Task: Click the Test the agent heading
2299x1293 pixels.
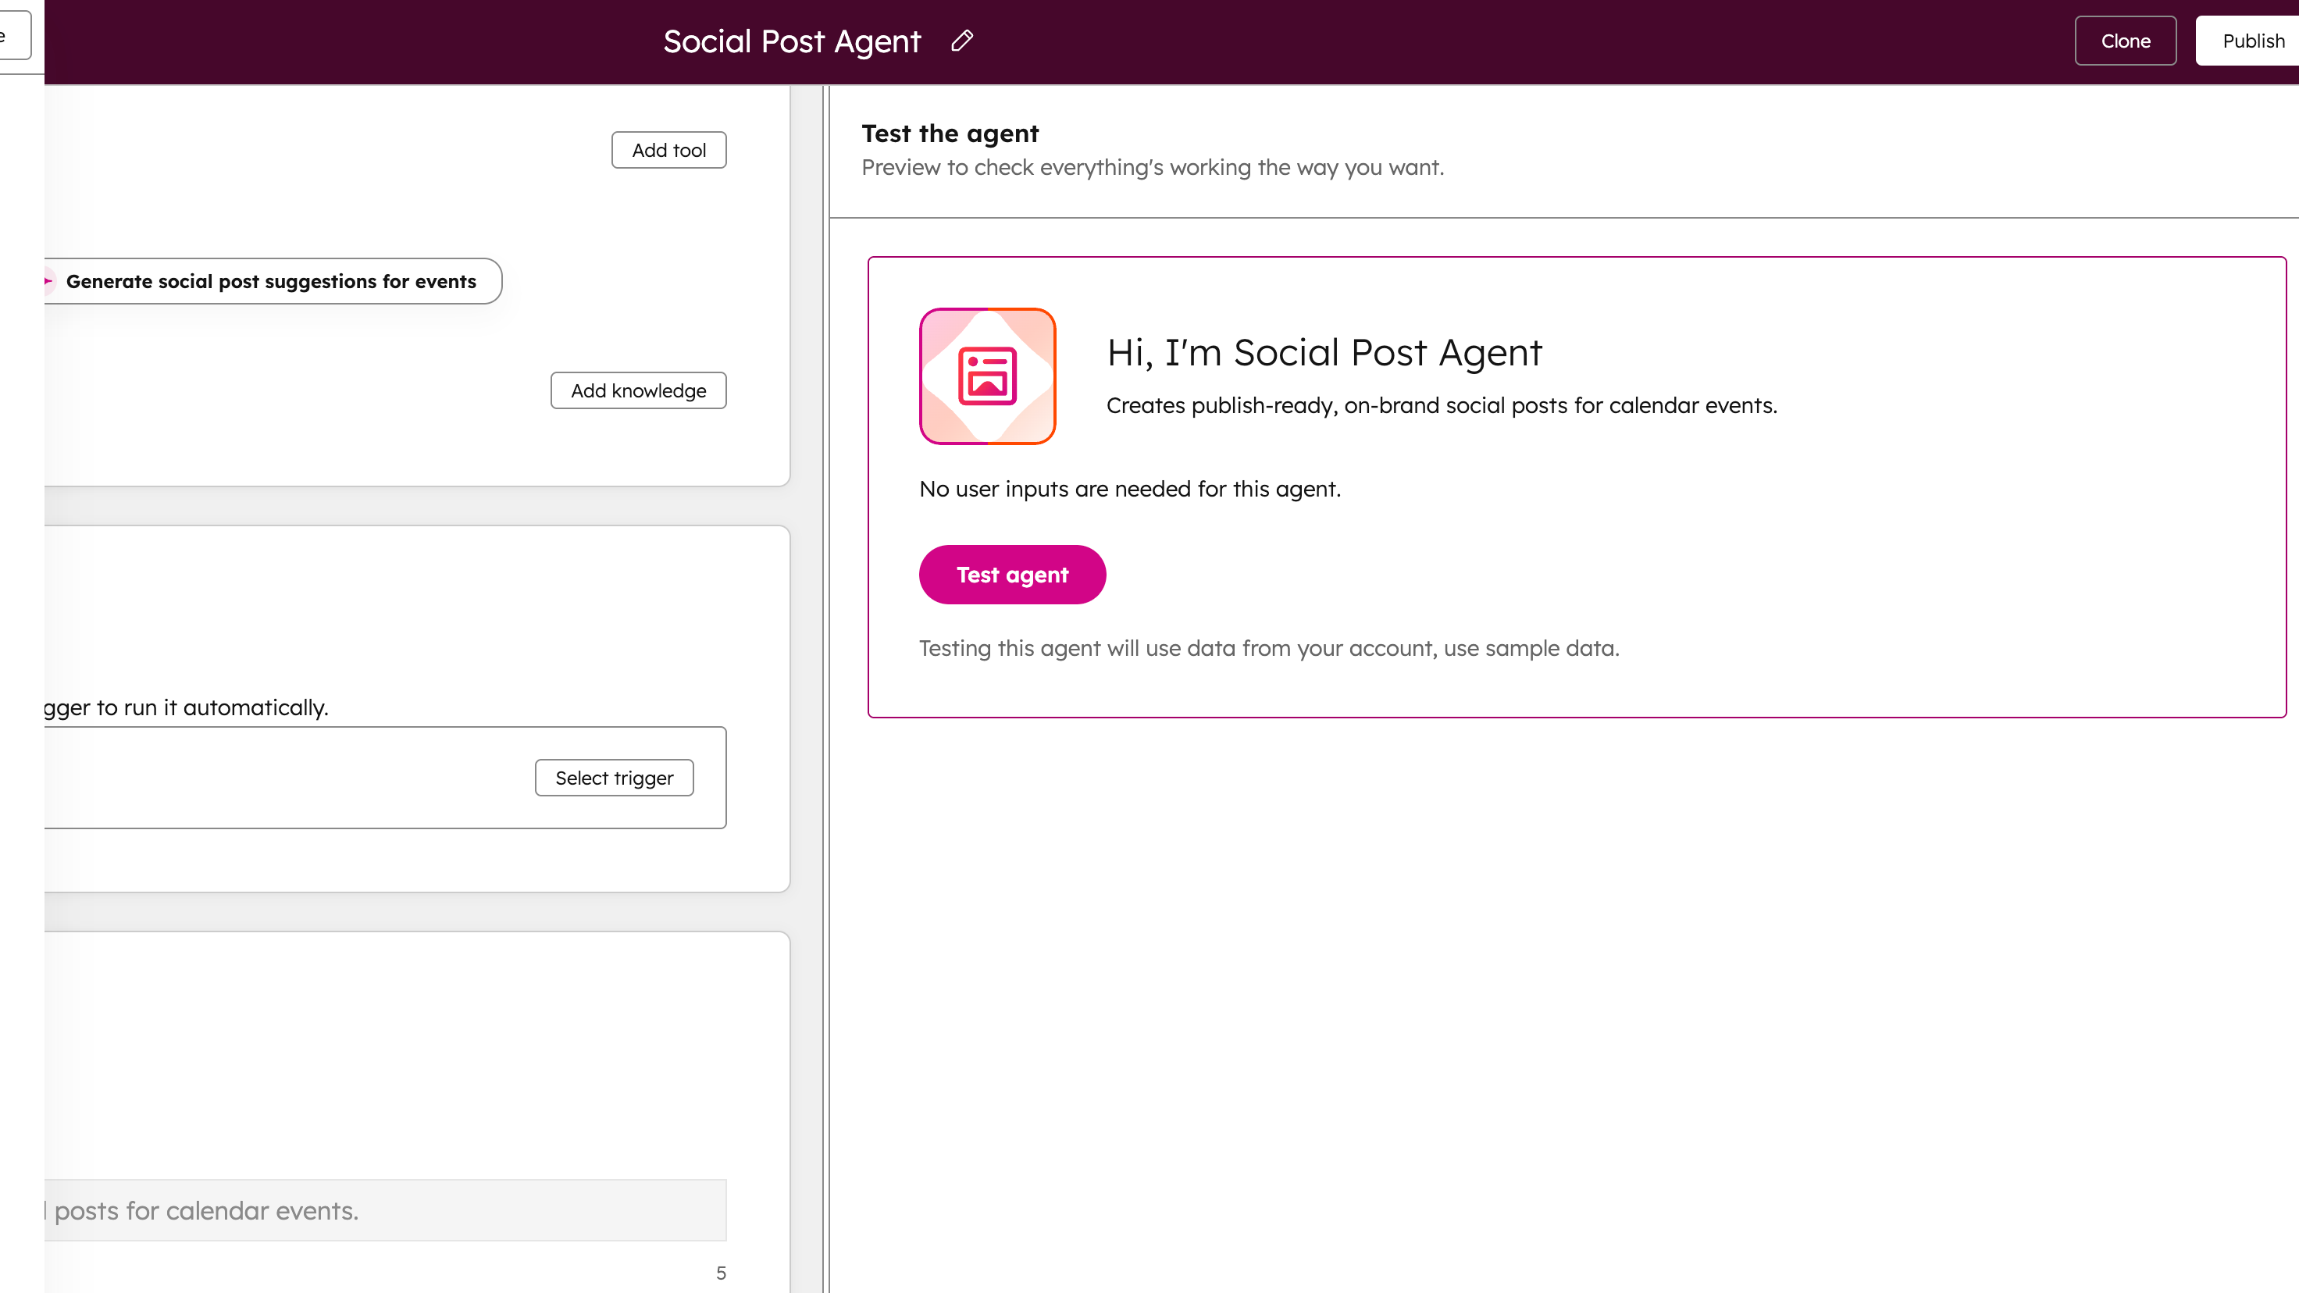Action: click(950, 134)
